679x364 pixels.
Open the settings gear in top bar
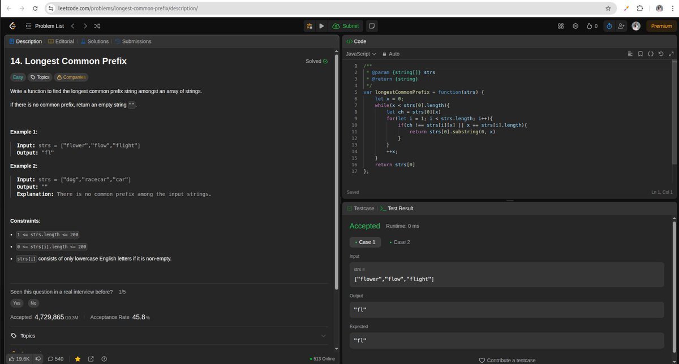click(575, 26)
